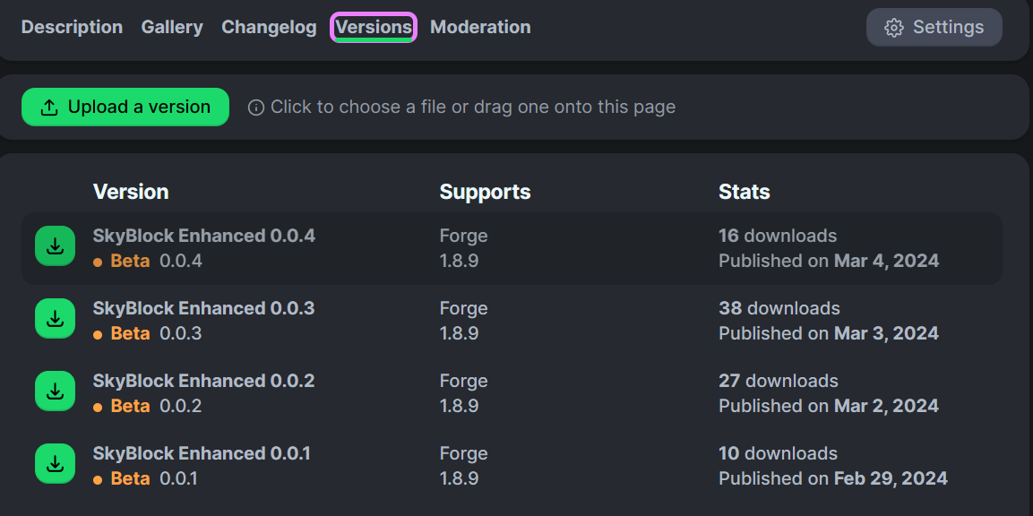Go to the Moderation tab
The image size is (1033, 516).
[x=480, y=27]
